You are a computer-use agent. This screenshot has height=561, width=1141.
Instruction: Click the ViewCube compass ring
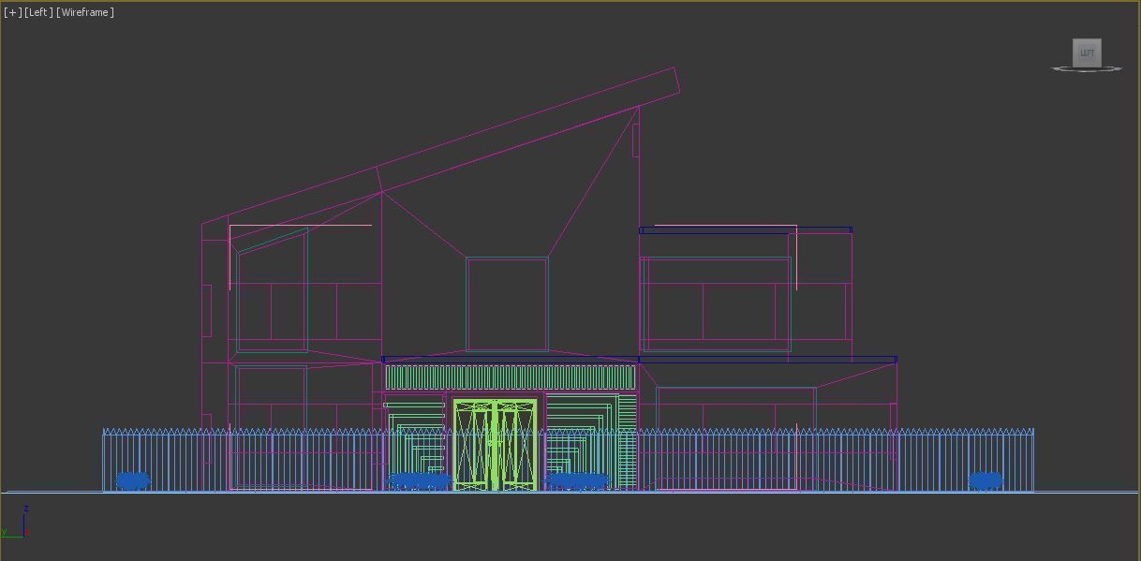pyautogui.click(x=1087, y=68)
